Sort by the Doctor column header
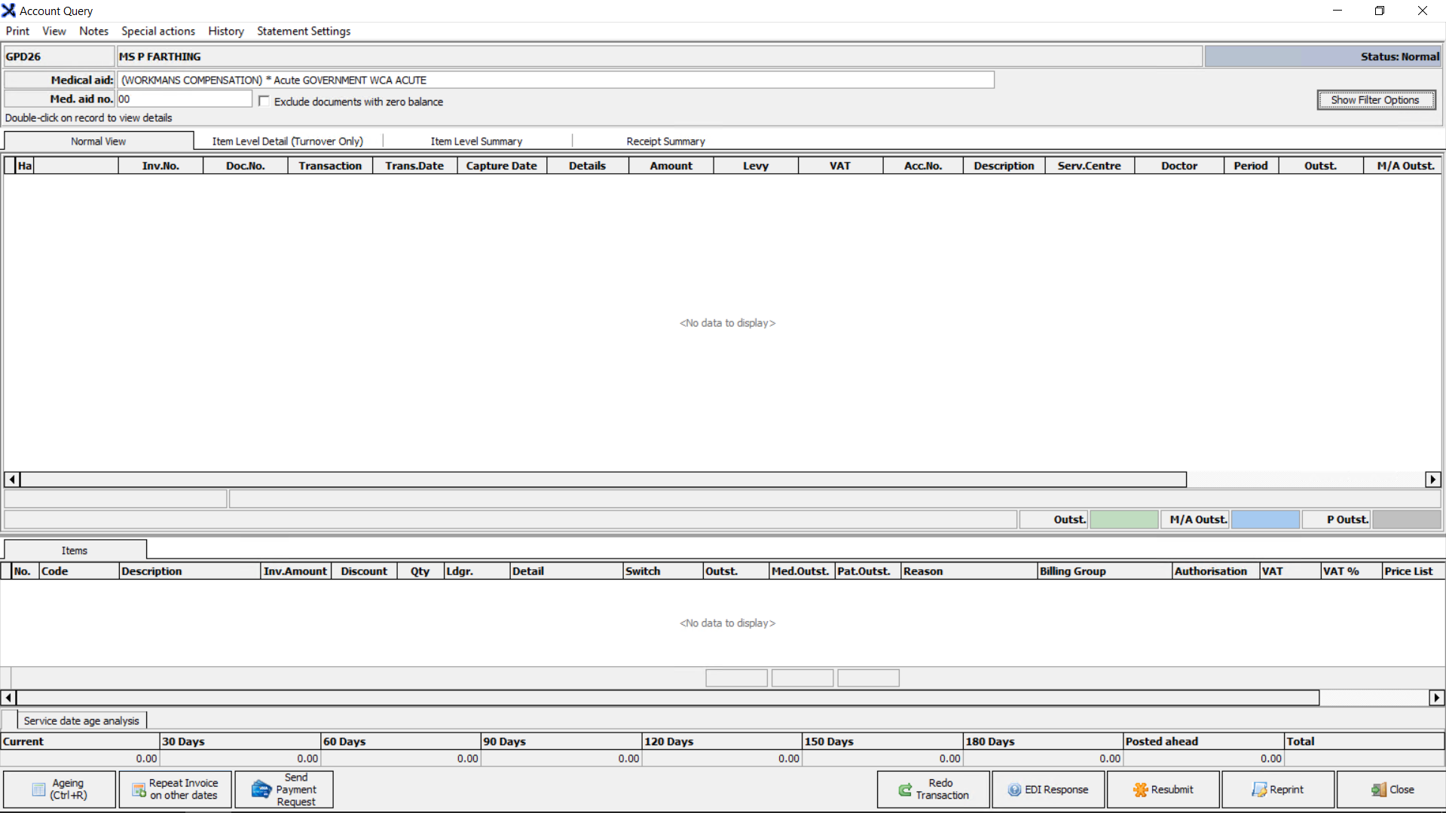The height and width of the screenshot is (813, 1446). click(1179, 166)
